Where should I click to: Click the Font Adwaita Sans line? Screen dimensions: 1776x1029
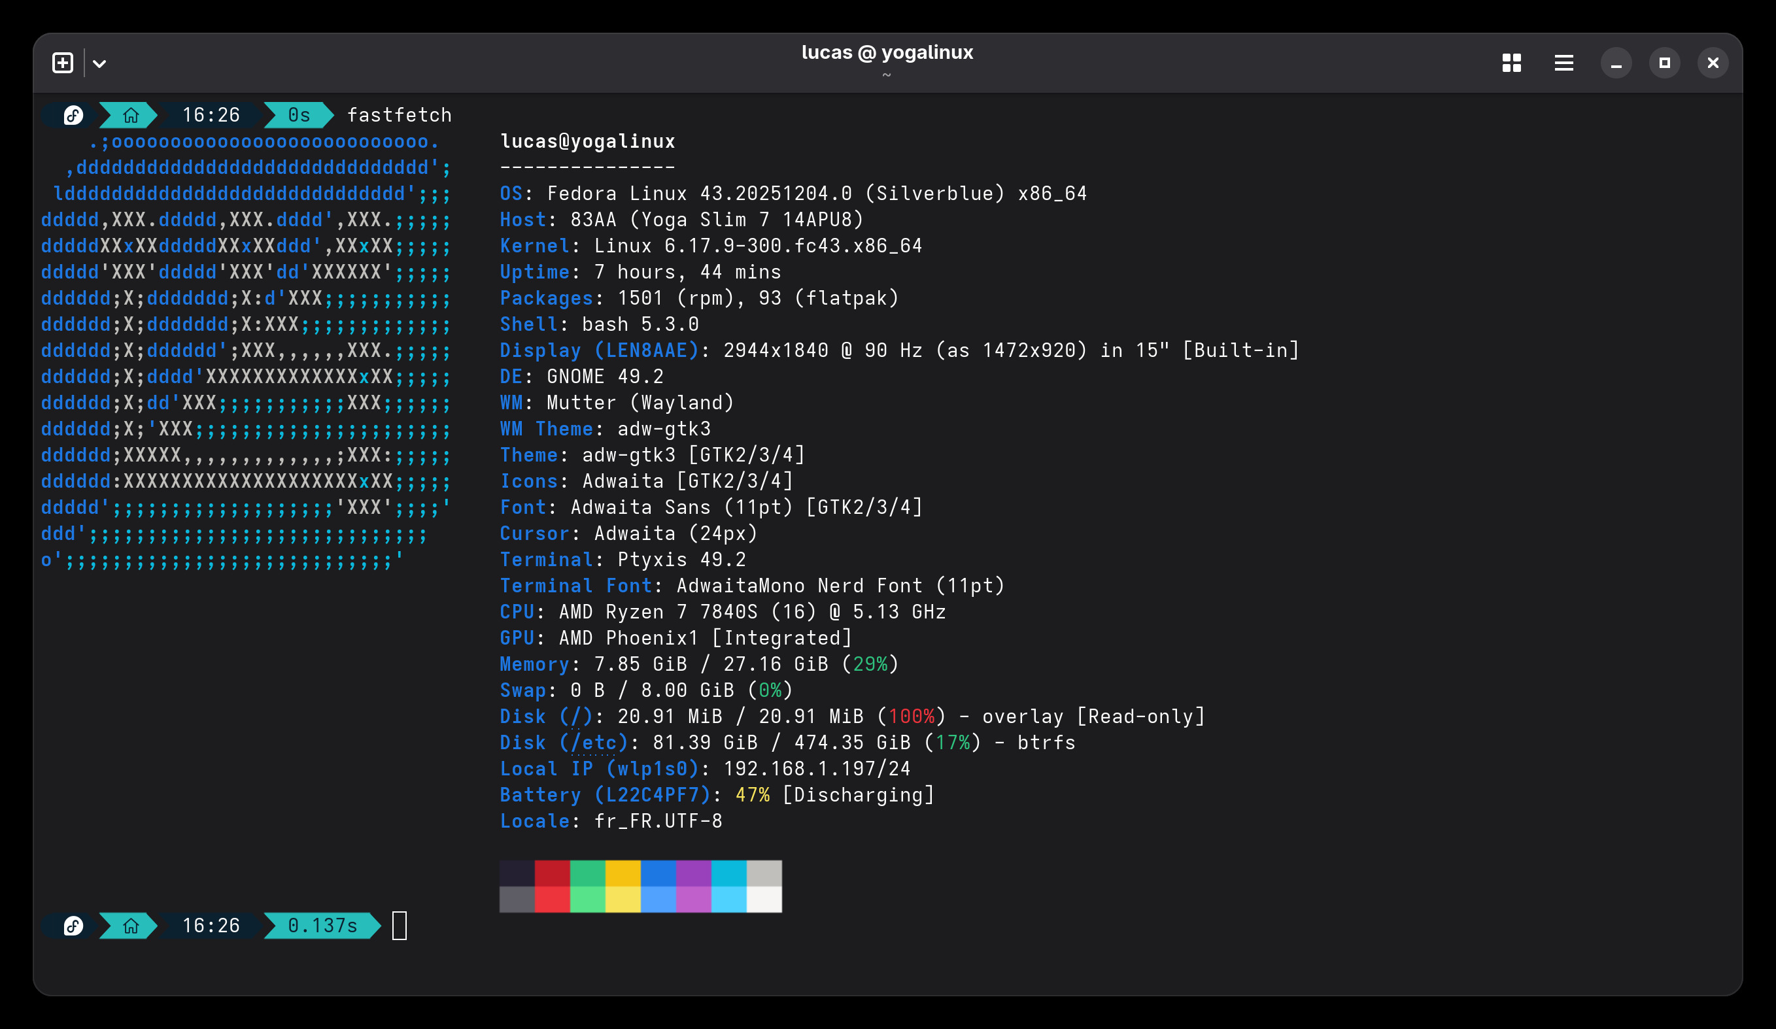711,507
